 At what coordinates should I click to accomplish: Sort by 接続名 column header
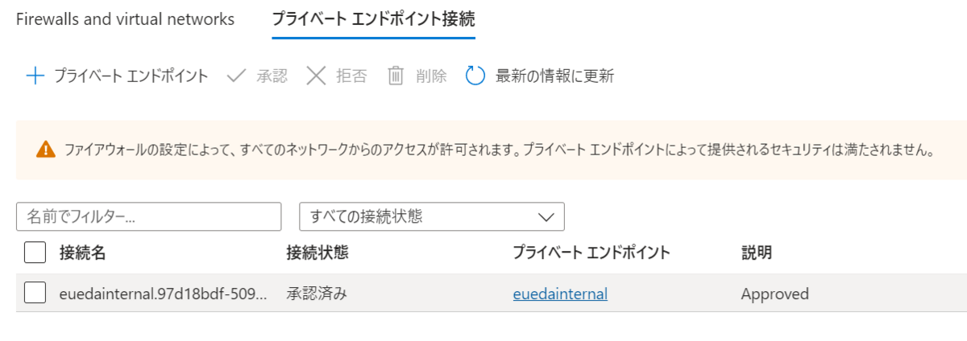coord(82,253)
